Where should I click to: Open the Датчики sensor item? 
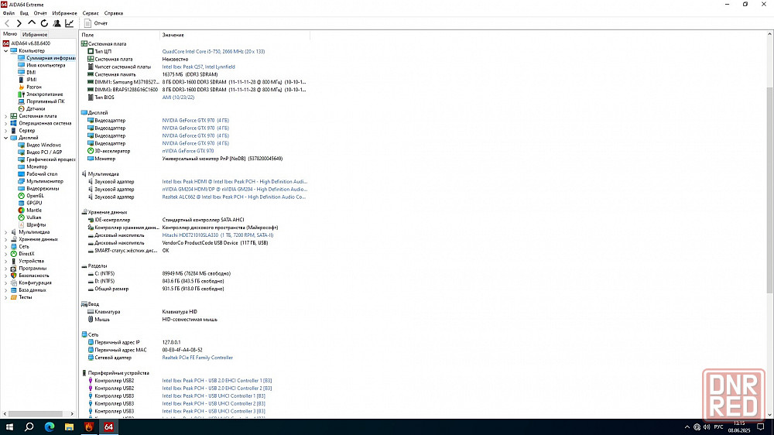(32, 108)
